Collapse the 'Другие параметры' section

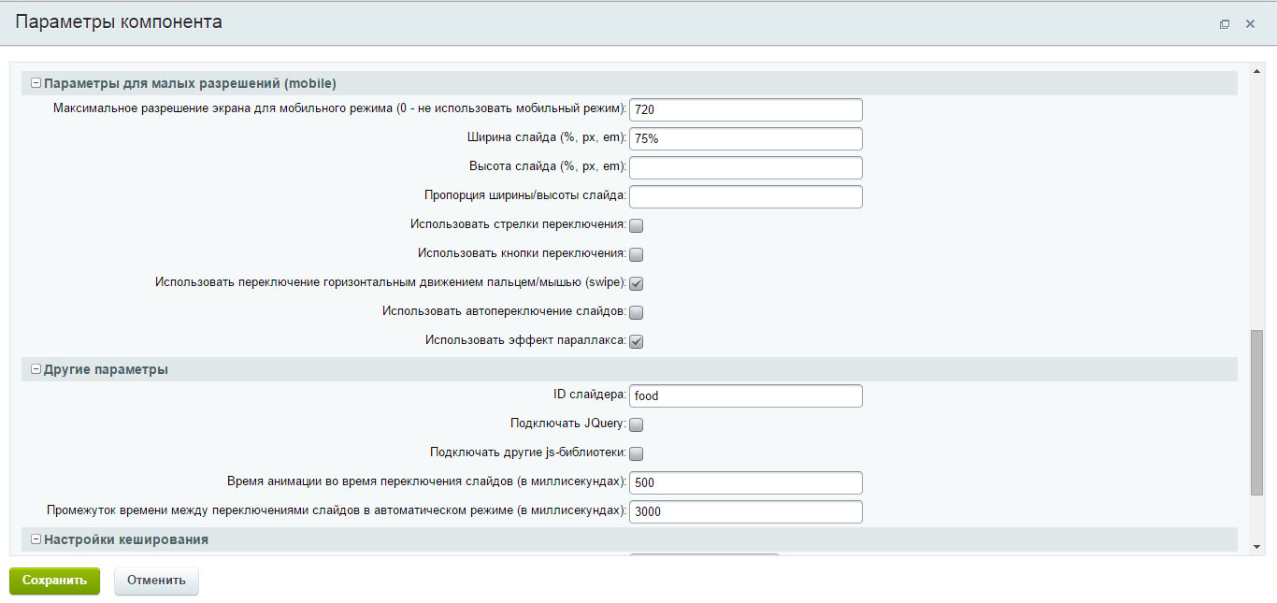click(x=36, y=369)
